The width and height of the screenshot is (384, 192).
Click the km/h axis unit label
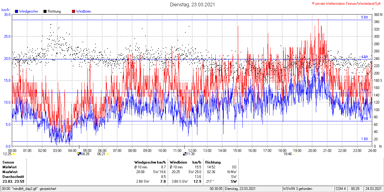tap(5, 10)
